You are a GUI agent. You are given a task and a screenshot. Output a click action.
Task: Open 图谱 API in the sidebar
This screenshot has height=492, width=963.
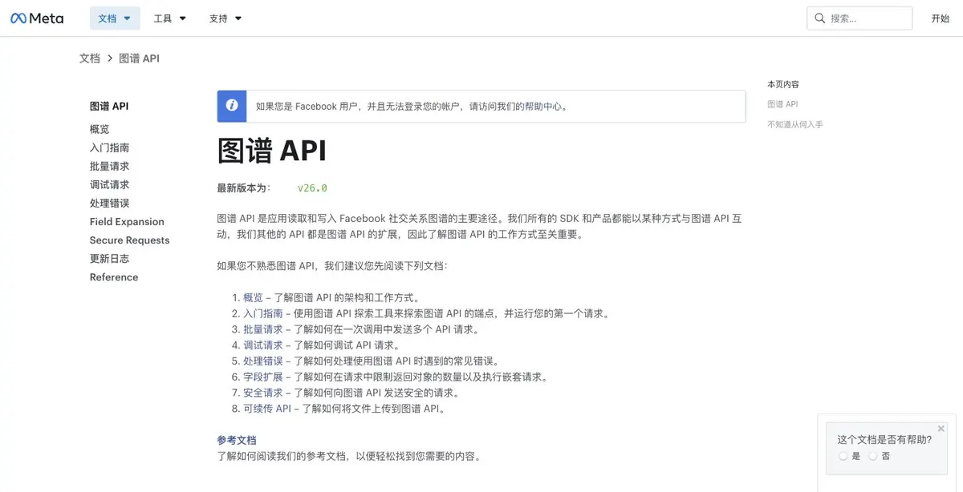click(109, 106)
